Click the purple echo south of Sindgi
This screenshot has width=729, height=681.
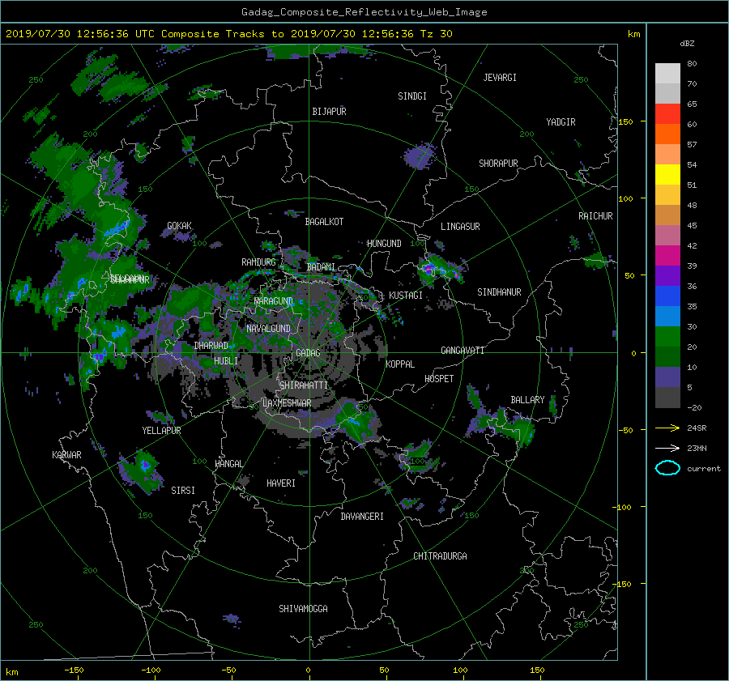coord(419,155)
